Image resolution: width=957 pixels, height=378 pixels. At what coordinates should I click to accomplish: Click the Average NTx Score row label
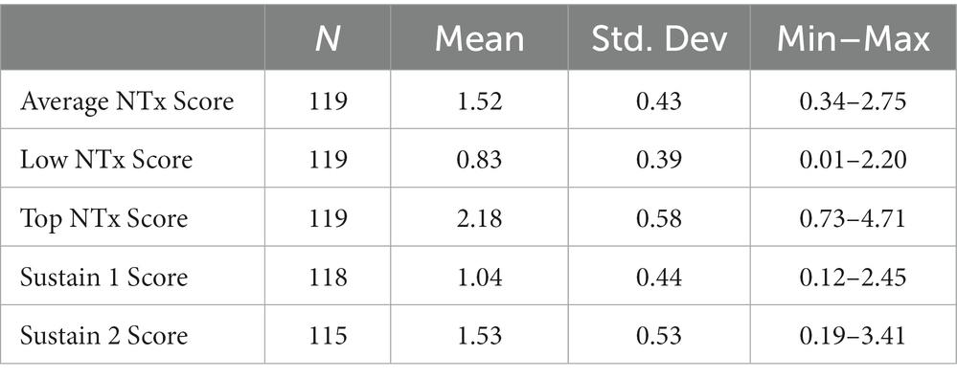click(127, 101)
